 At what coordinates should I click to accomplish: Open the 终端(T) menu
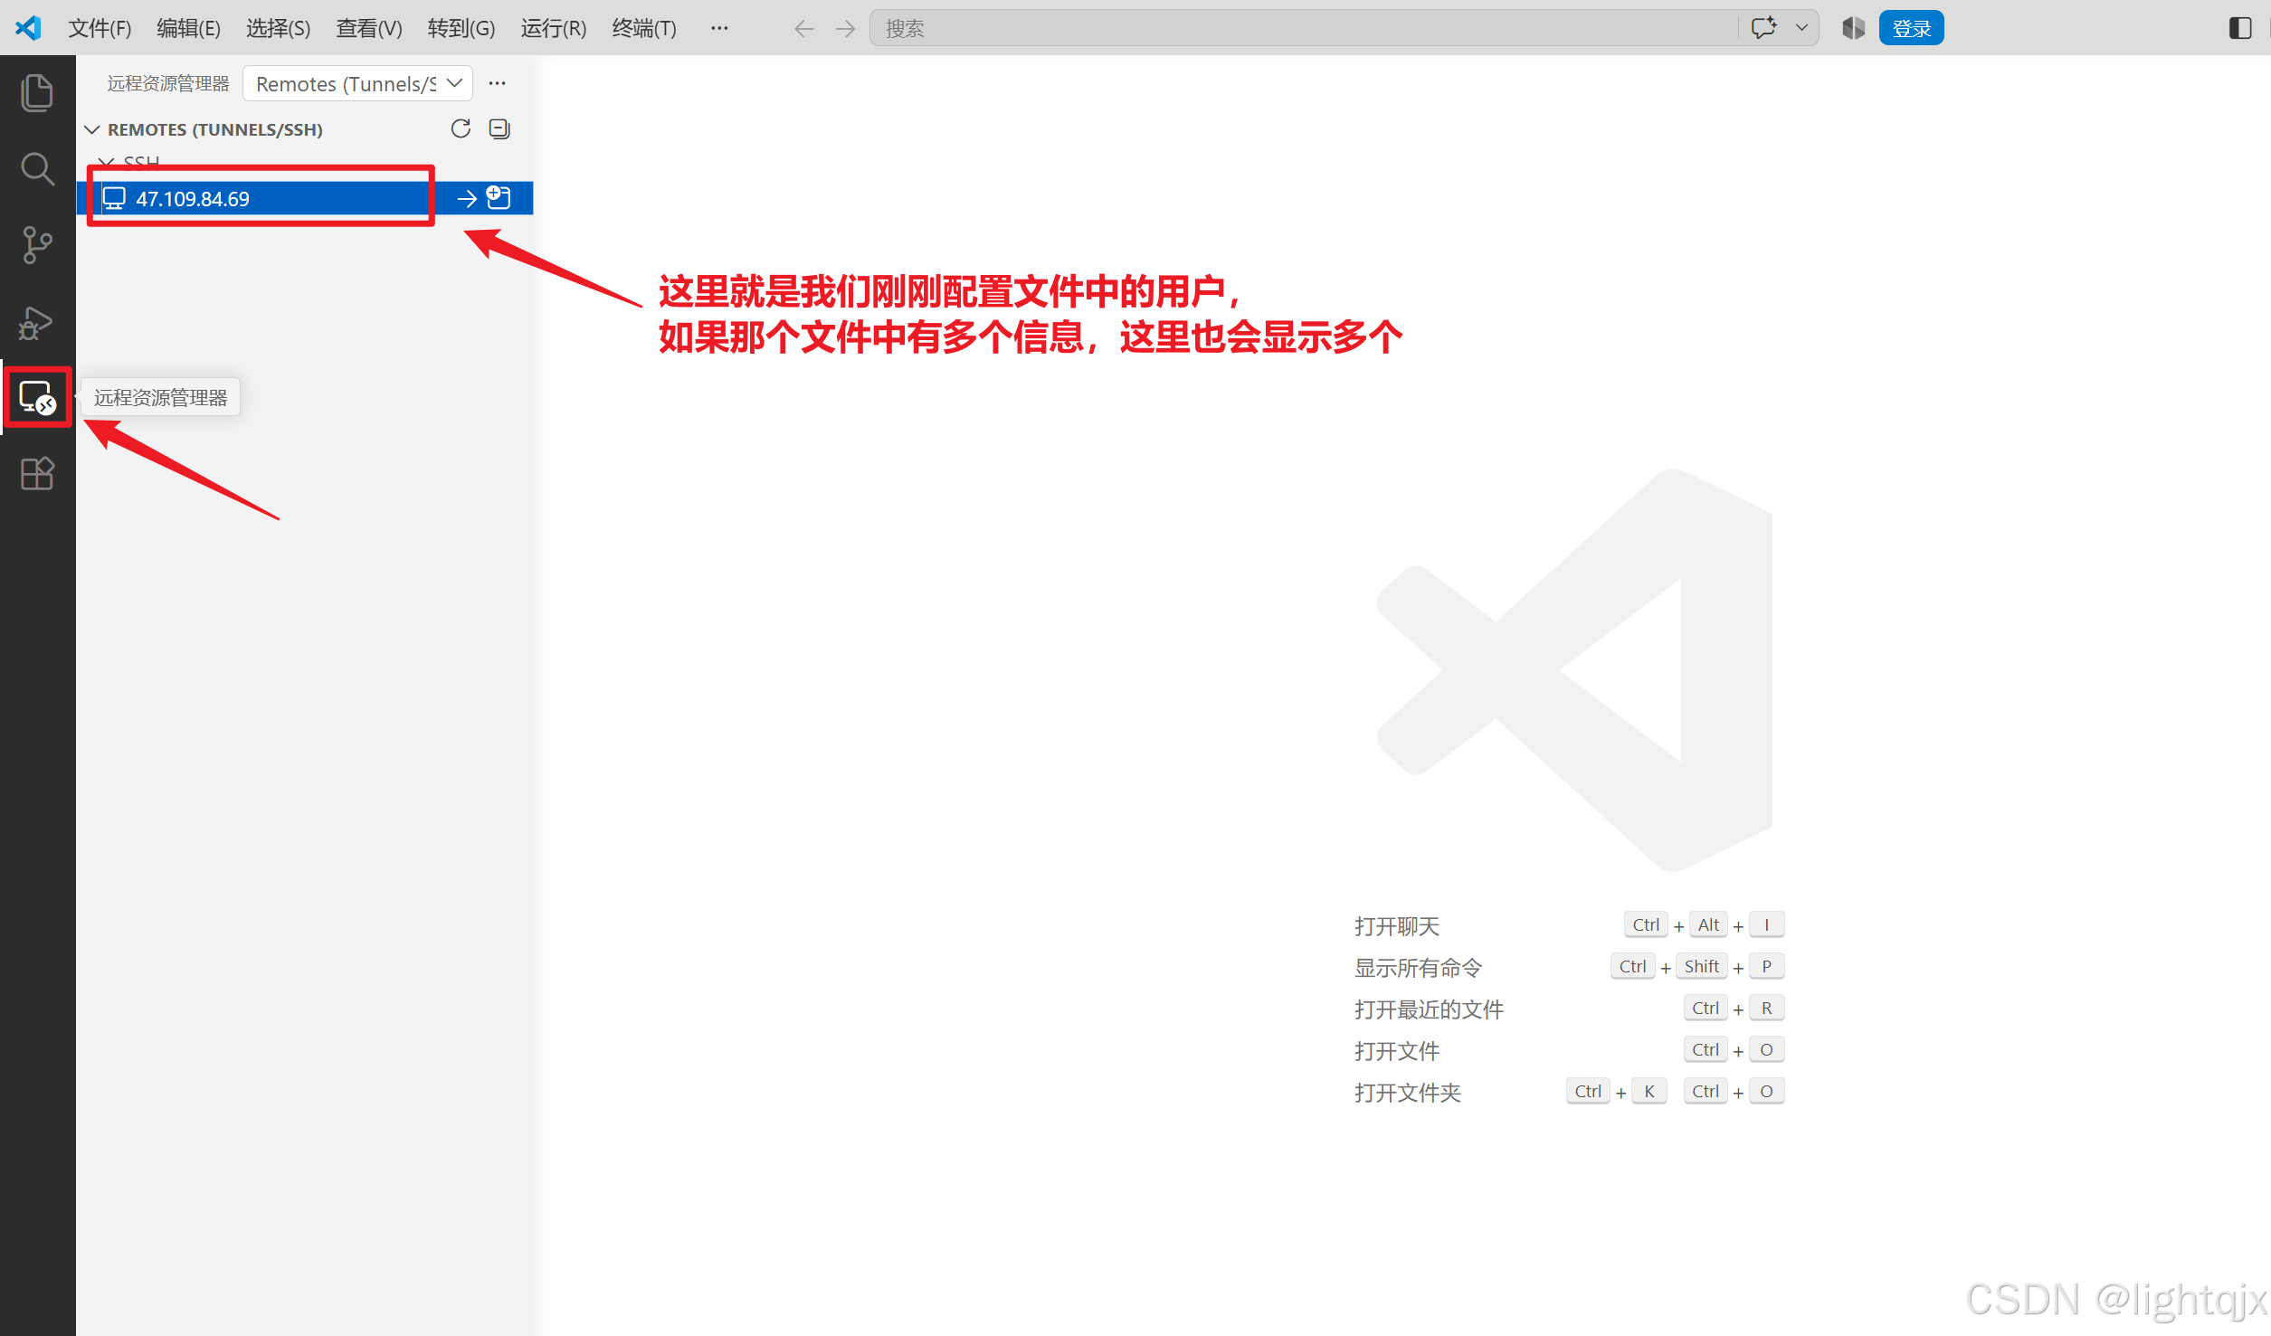(x=644, y=29)
